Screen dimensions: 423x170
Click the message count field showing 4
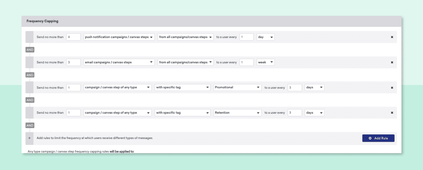pyautogui.click(x=73, y=37)
